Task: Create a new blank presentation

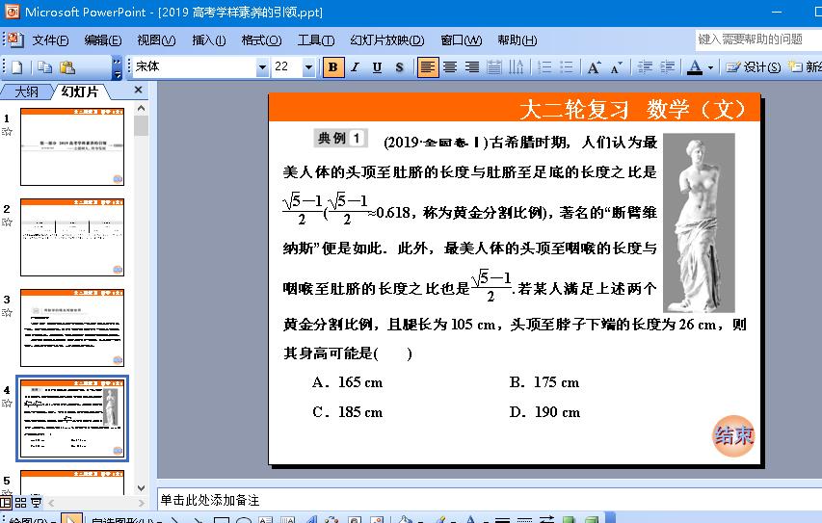Action: coord(16,67)
